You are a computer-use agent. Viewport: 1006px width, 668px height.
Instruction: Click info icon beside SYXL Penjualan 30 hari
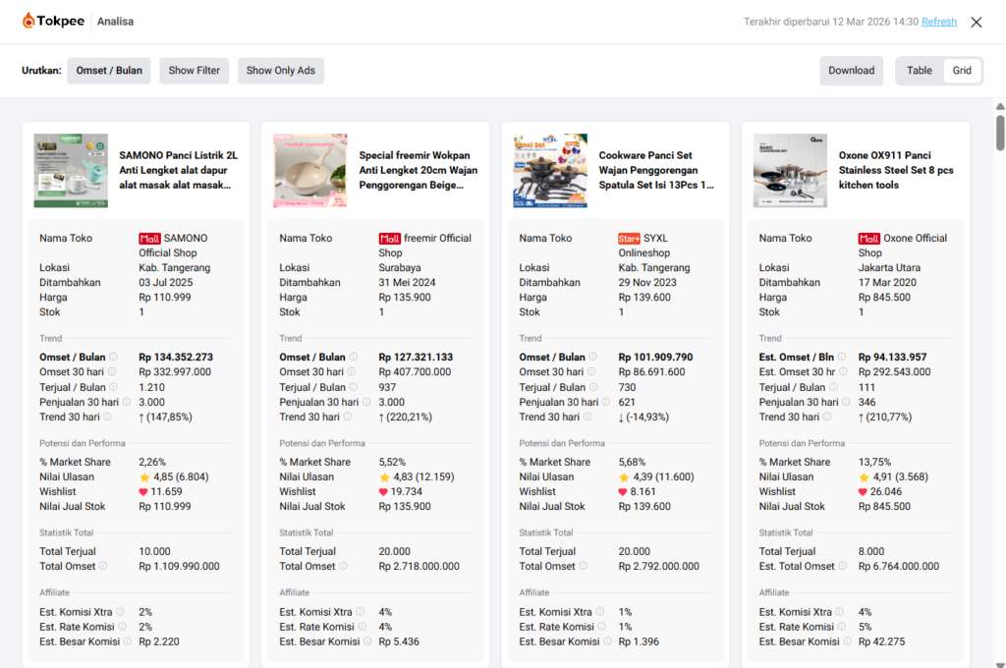click(x=604, y=402)
